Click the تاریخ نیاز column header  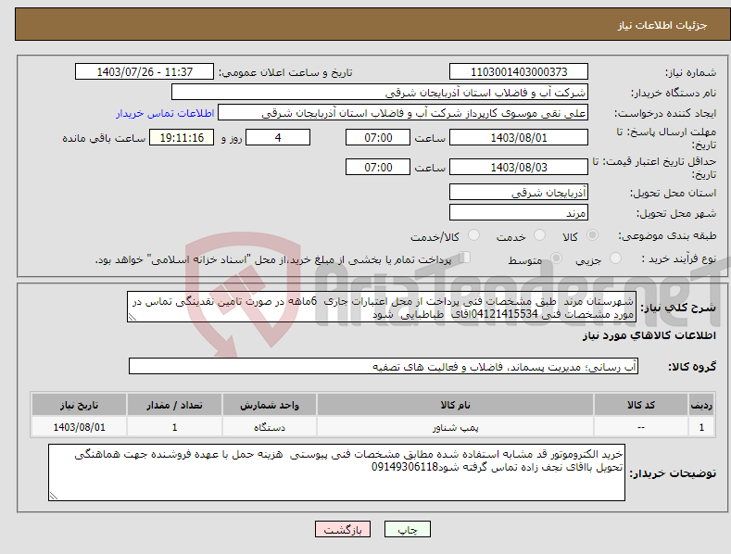pos(80,405)
